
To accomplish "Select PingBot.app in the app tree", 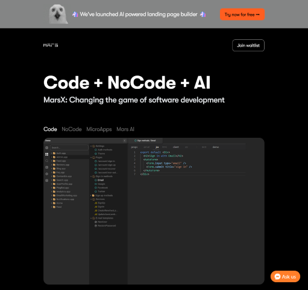I will click(x=63, y=188).
